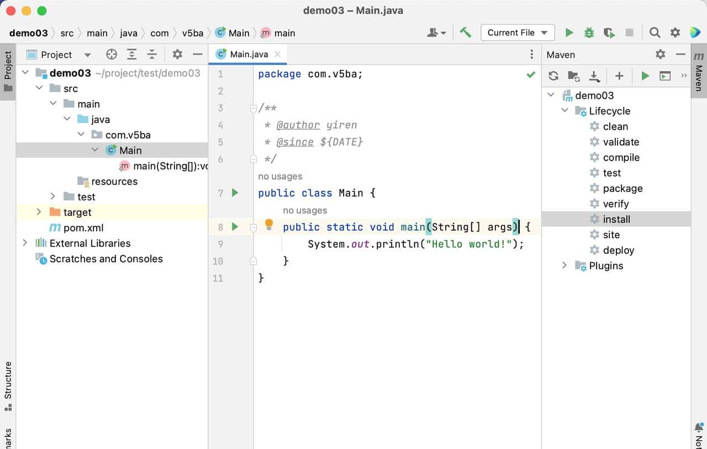Open the Current File run configuration dropdown
This screenshot has height=449, width=707.
click(x=518, y=33)
